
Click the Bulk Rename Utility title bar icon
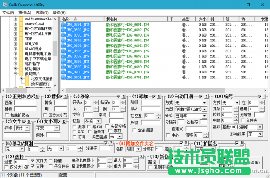pos(5,5)
